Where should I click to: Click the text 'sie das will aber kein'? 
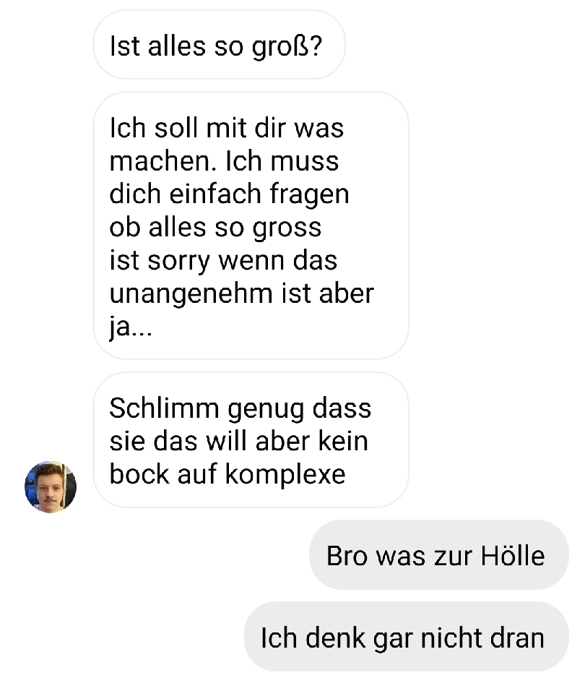[238, 441]
